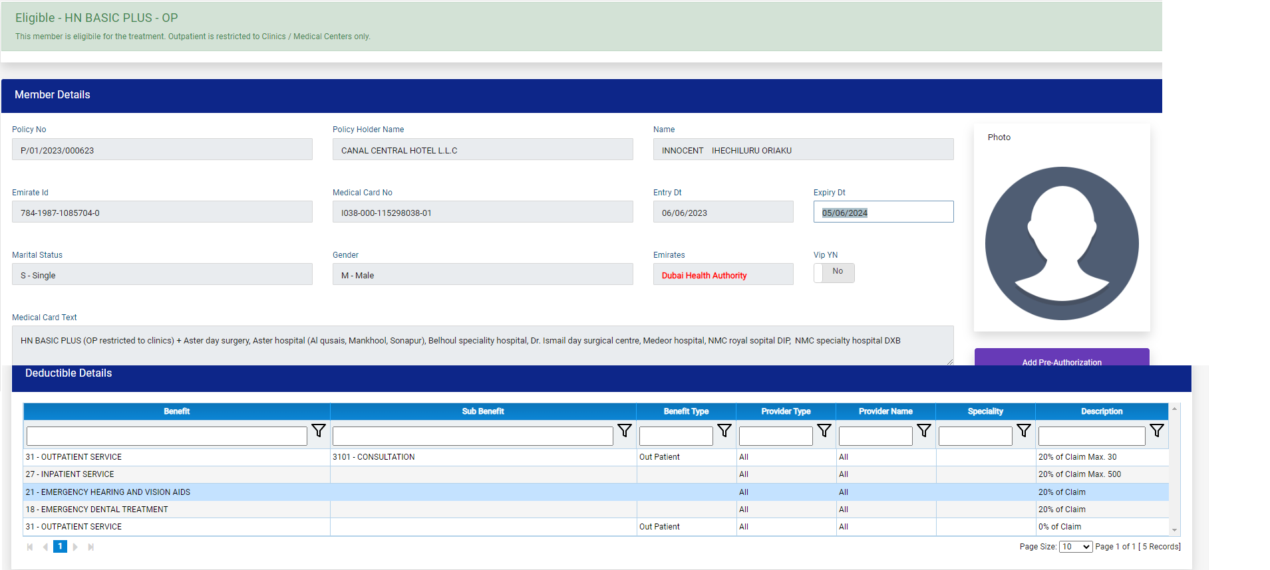Click the Sub Benefit filter funnel icon
The width and height of the screenshot is (1270, 570).
[x=625, y=431]
